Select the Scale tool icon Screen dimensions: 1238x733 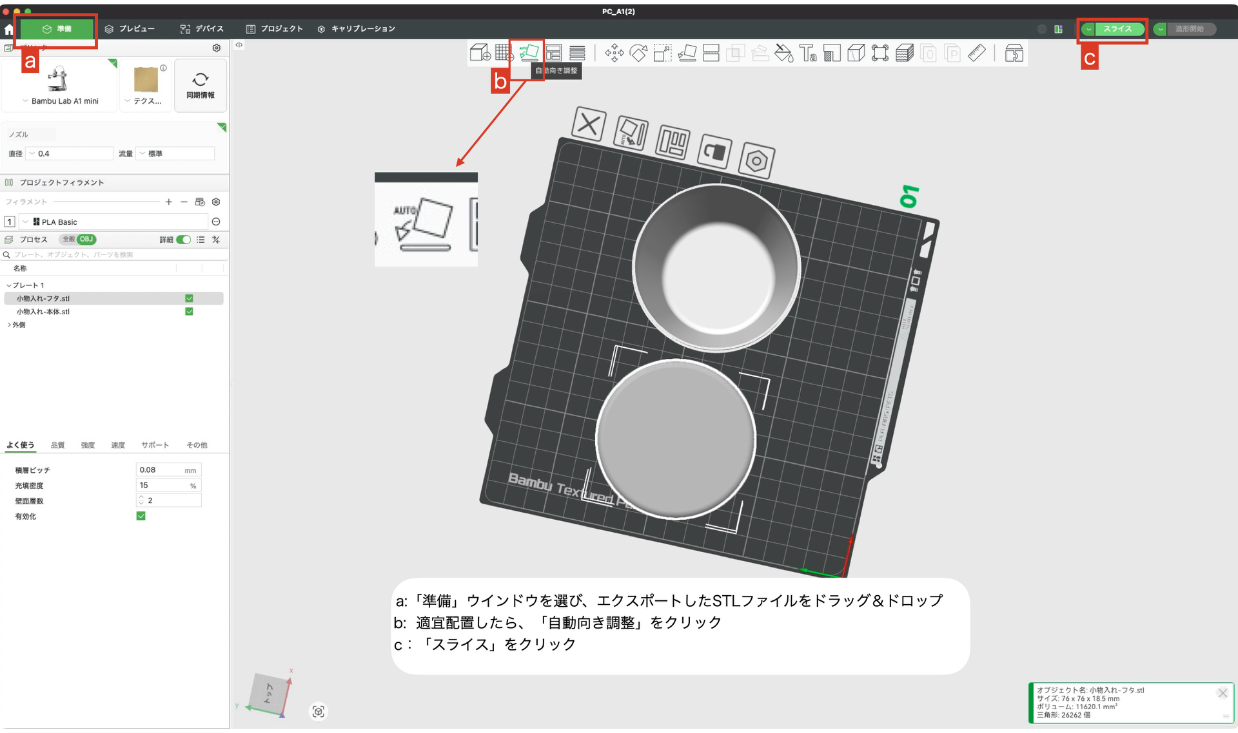(662, 53)
